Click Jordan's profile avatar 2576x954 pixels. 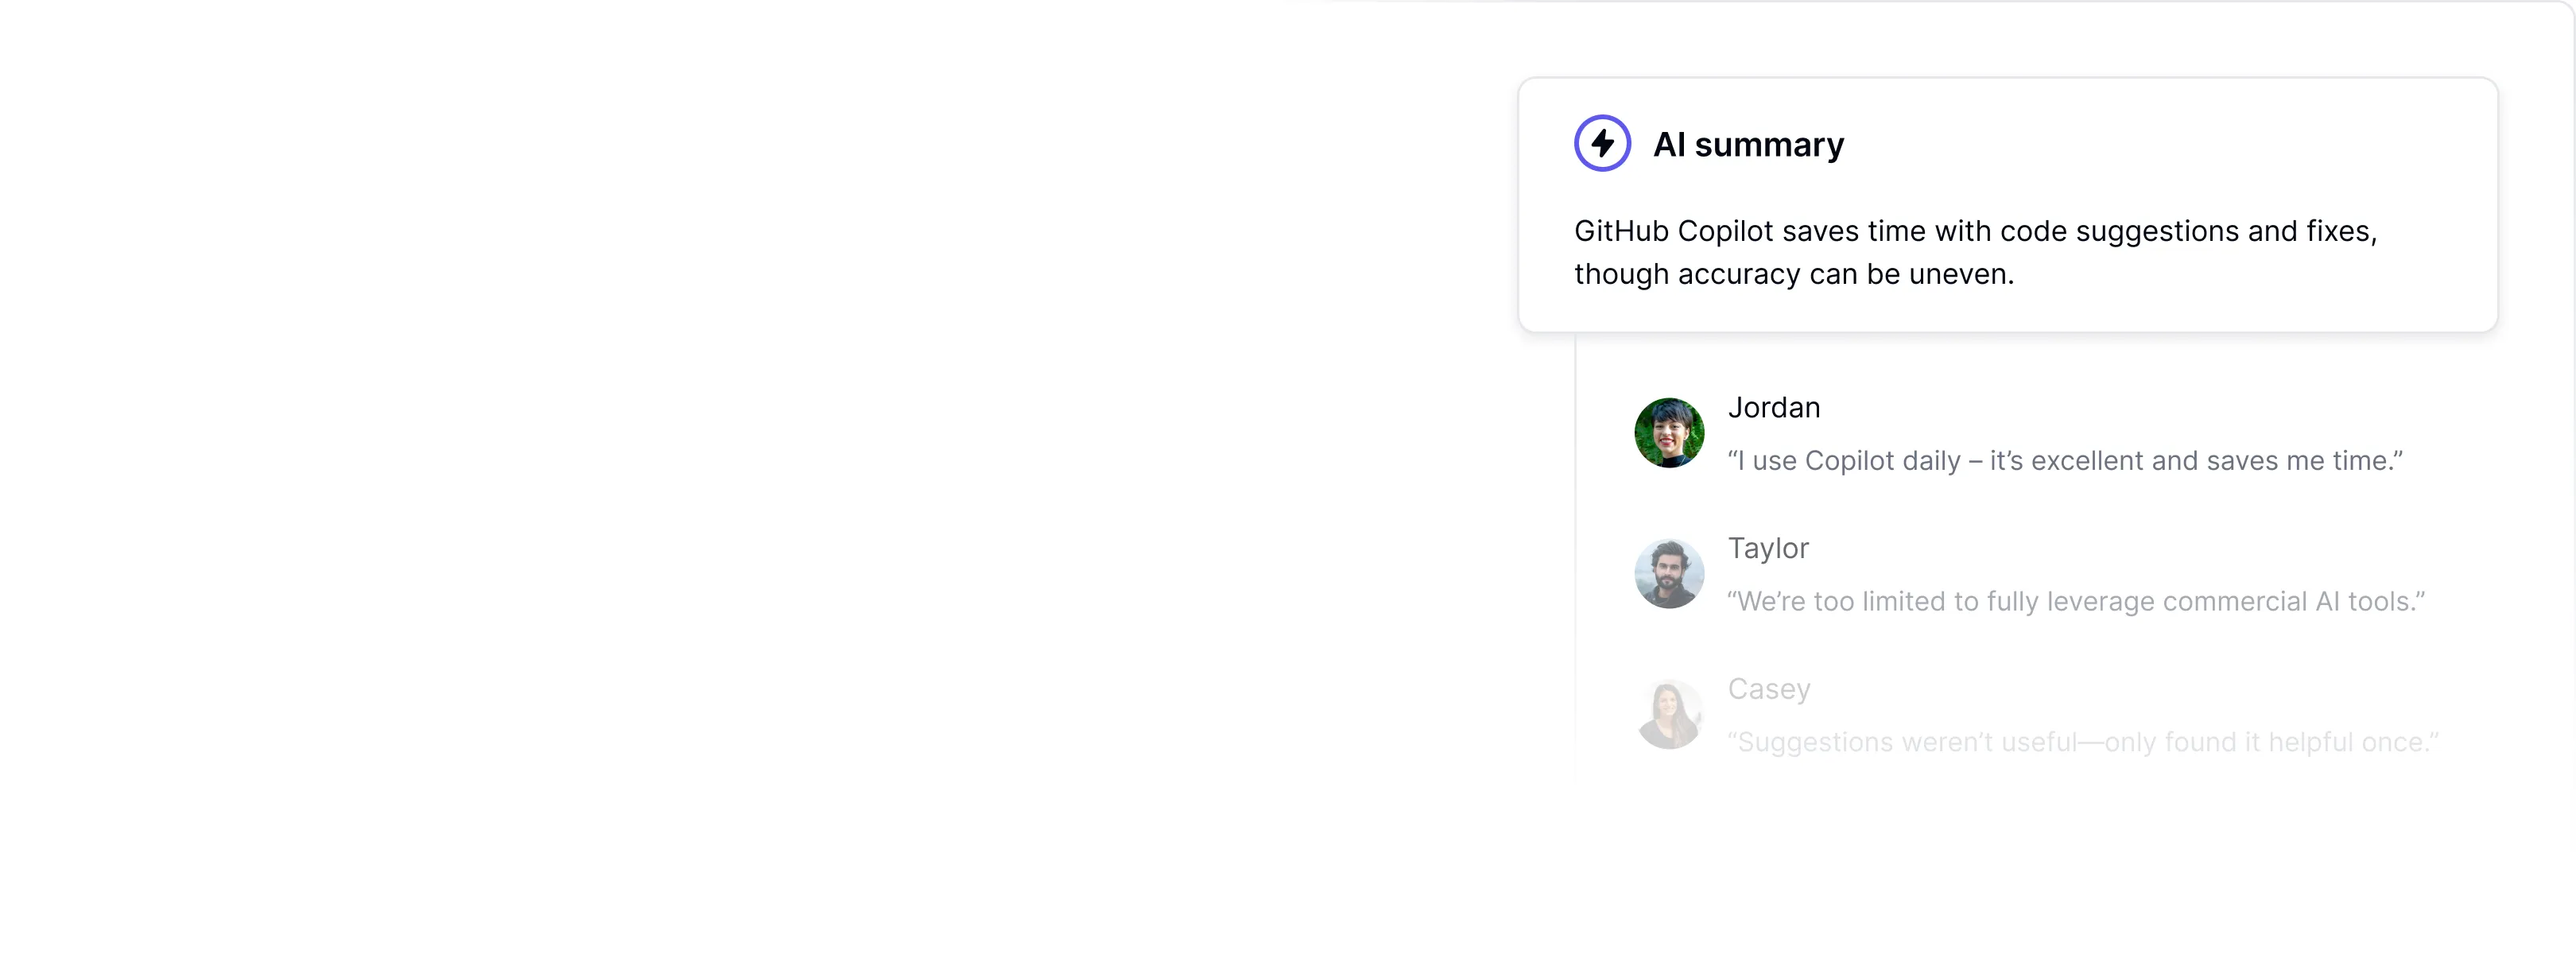(x=1669, y=433)
